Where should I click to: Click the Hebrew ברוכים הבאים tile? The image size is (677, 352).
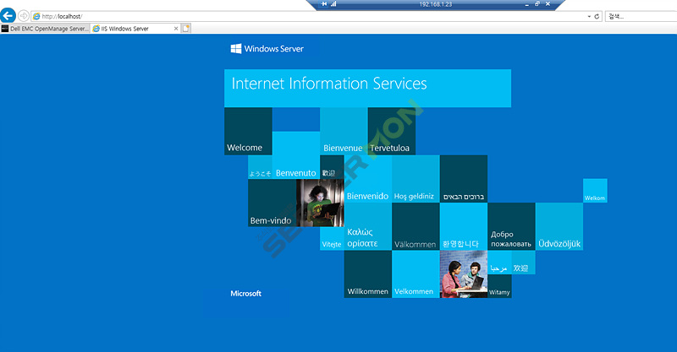(463, 179)
